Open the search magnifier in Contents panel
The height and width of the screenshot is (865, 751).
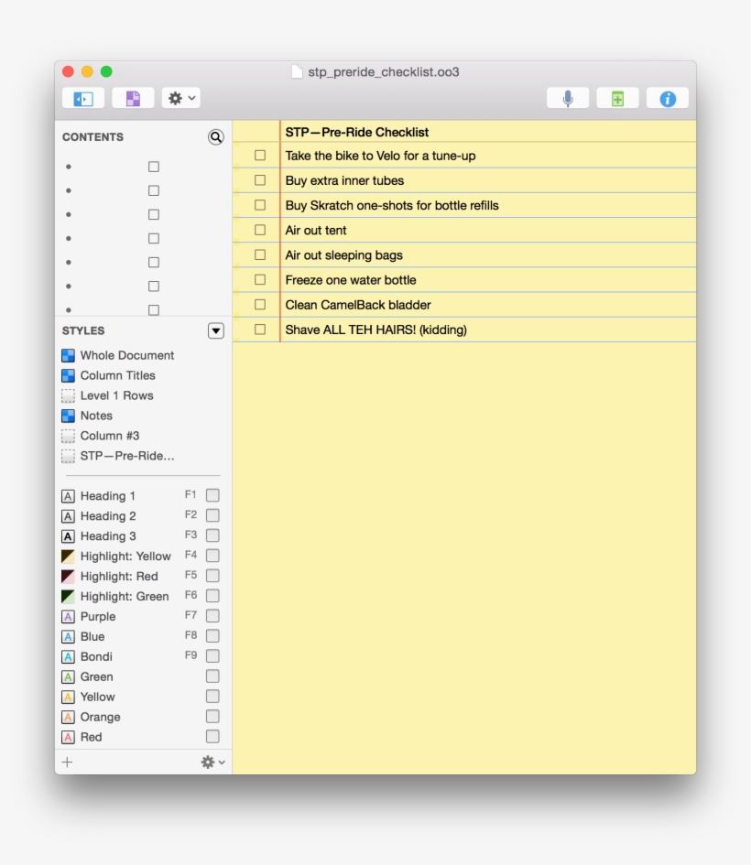(x=215, y=137)
